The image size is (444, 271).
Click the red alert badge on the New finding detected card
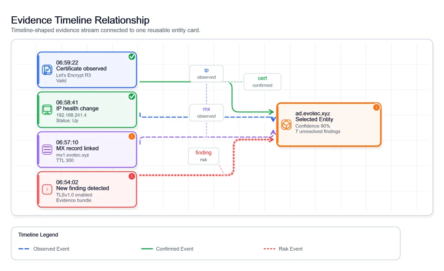[132, 176]
